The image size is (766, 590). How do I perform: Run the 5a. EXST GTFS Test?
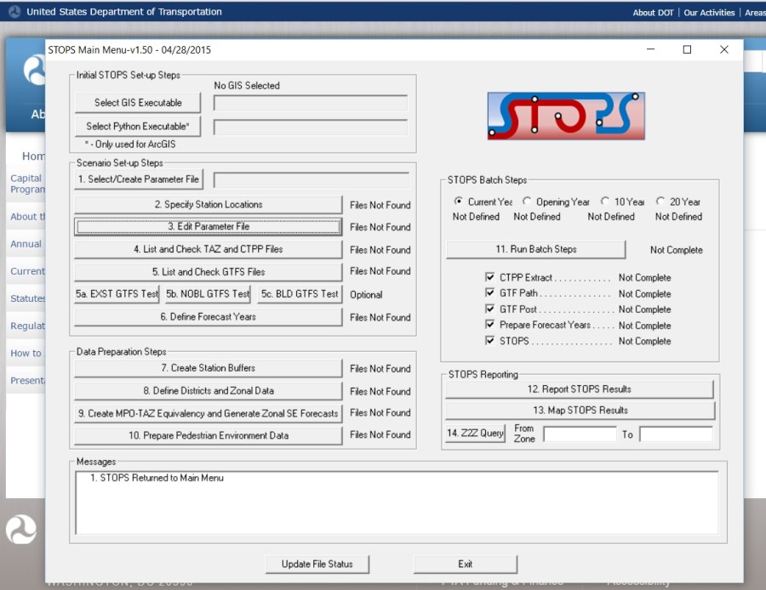(x=117, y=294)
